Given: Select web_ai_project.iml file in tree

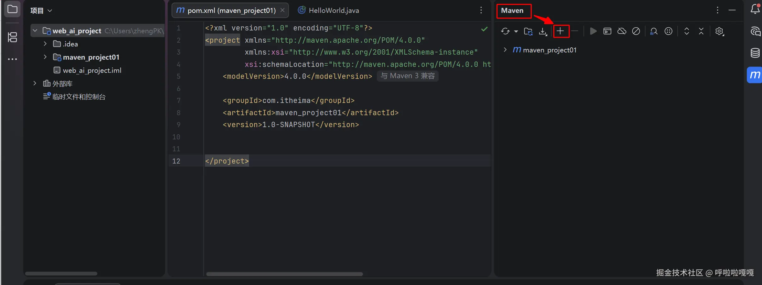Looking at the screenshot, I should coord(92,70).
